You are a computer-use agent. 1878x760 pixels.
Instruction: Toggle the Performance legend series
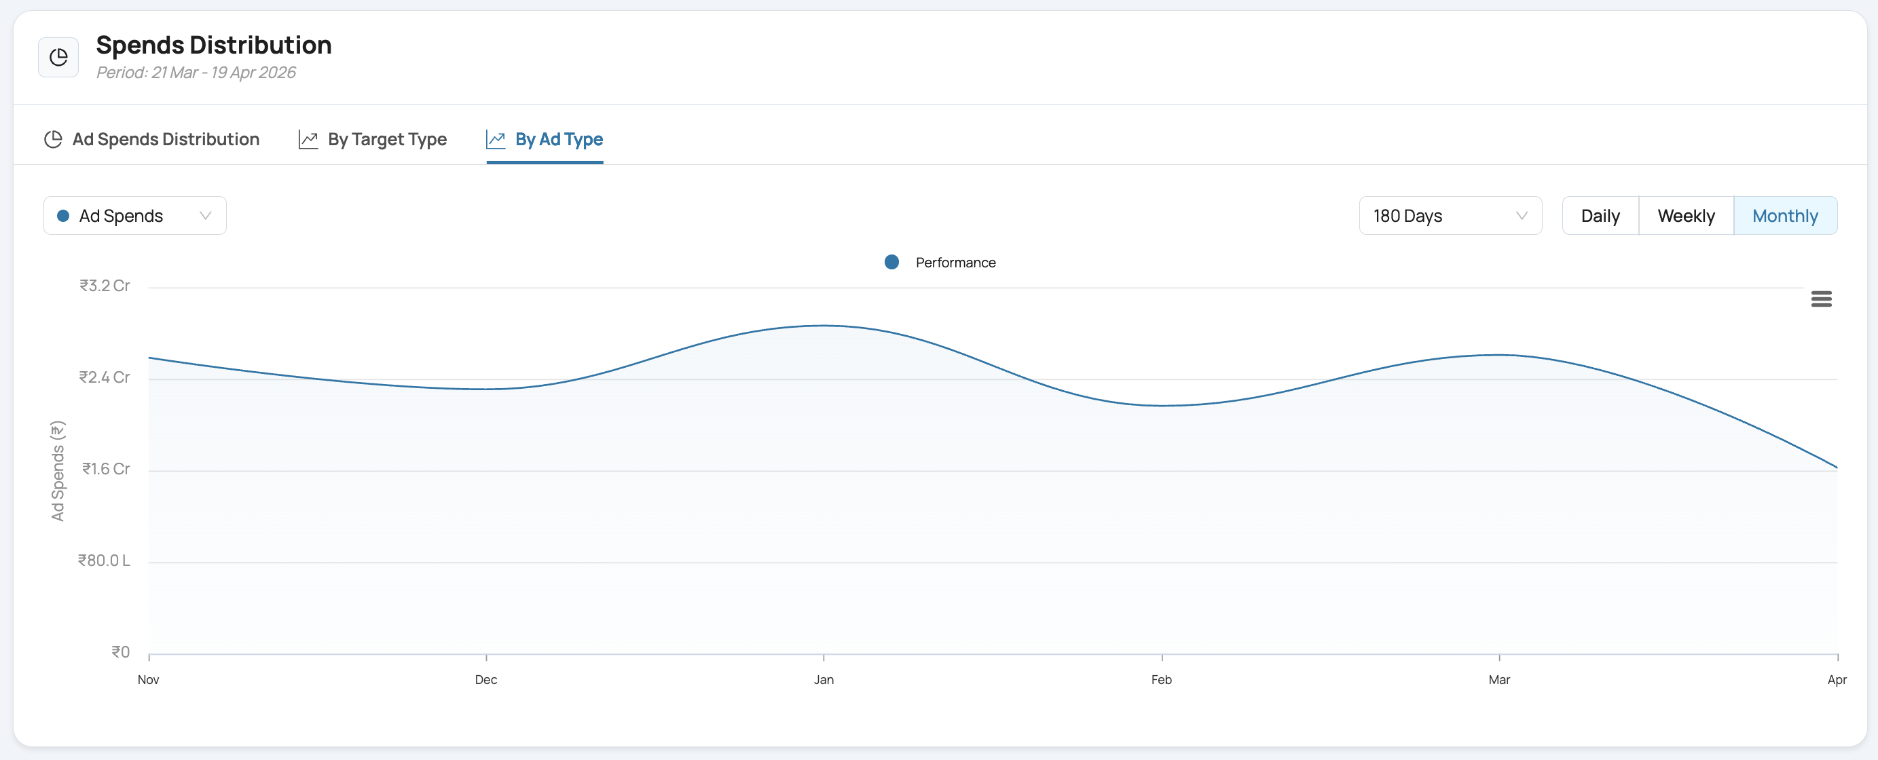click(x=940, y=263)
